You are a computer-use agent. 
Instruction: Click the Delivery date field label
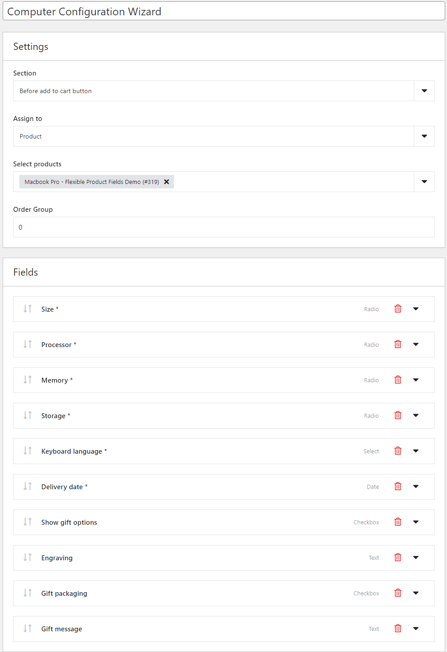(x=64, y=487)
